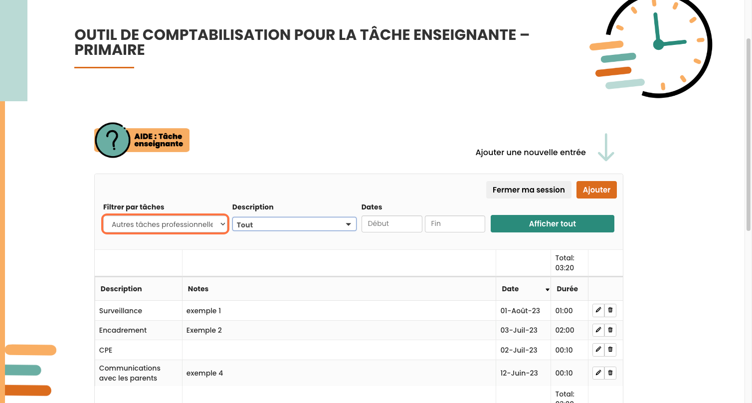This screenshot has width=752, height=403.
Task: Expand the Description dropdown showing Tout
Action: (294, 224)
